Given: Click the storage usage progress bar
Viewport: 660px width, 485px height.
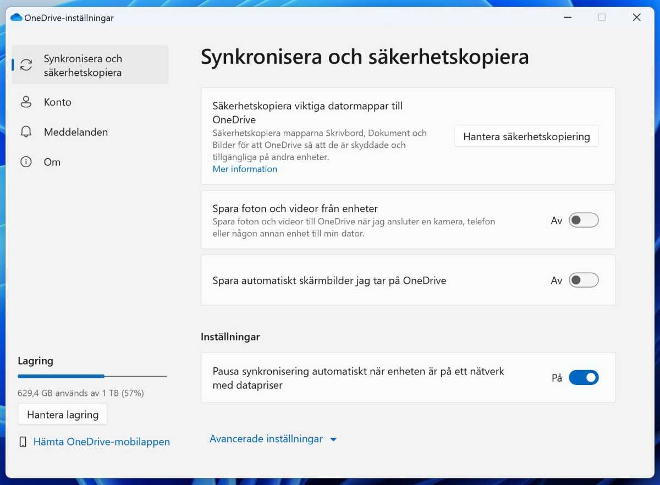Looking at the screenshot, I should pos(92,376).
